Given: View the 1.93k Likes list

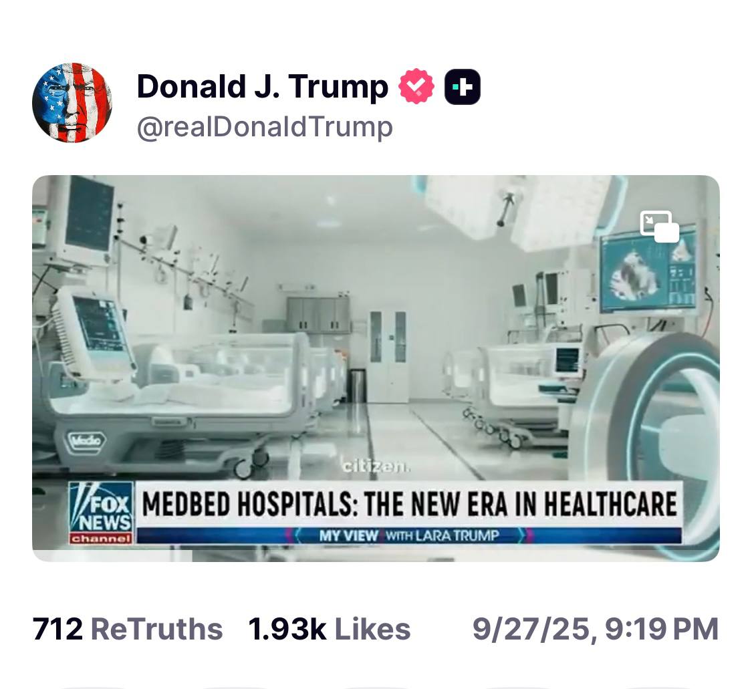Looking at the screenshot, I should click(x=330, y=629).
